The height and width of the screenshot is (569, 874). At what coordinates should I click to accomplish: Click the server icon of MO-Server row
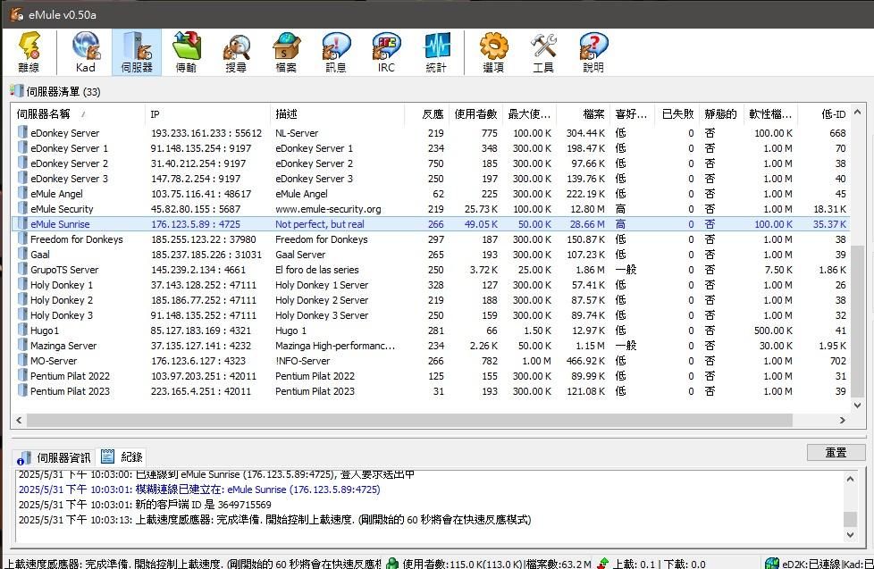(x=22, y=361)
